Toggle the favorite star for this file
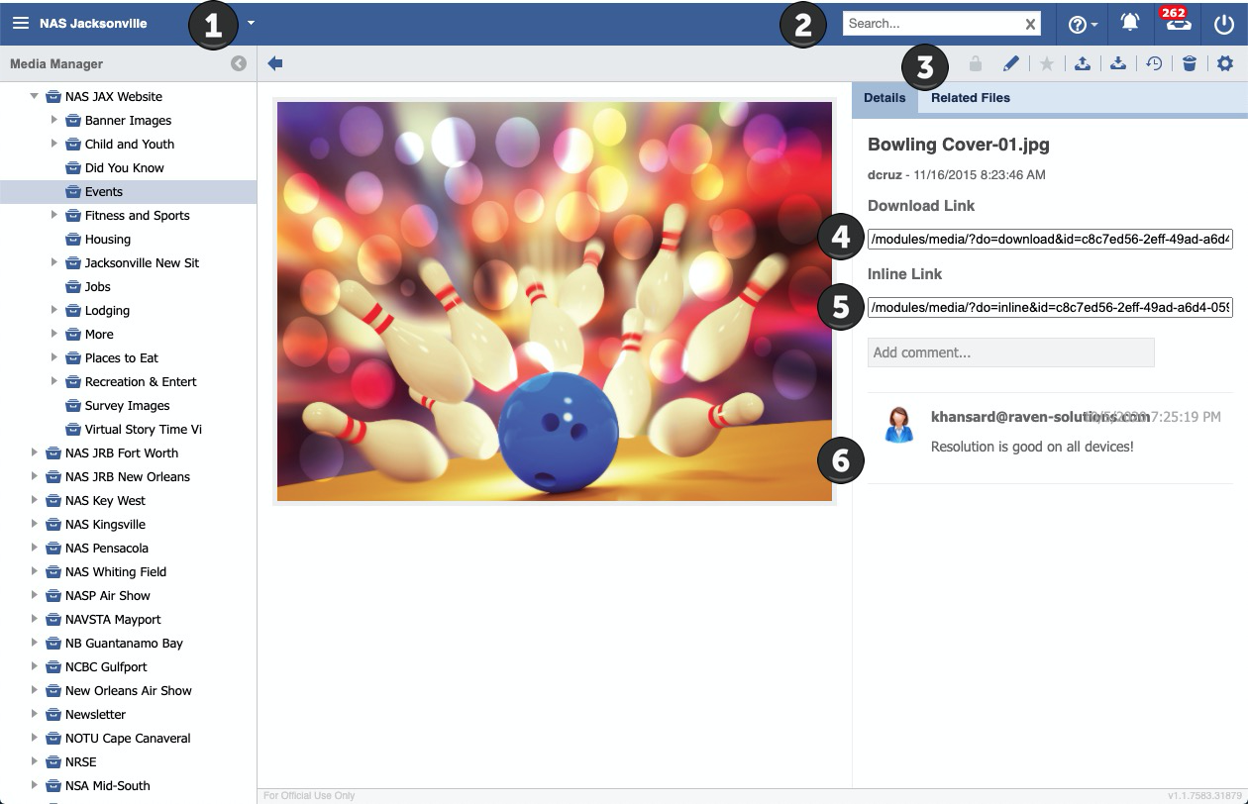This screenshot has width=1248, height=804. [x=1047, y=63]
